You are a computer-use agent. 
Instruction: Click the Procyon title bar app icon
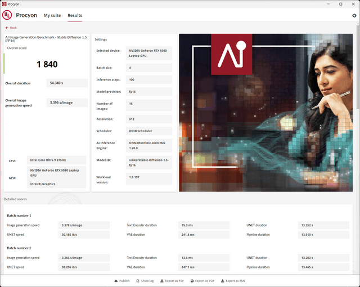coord(4,4)
